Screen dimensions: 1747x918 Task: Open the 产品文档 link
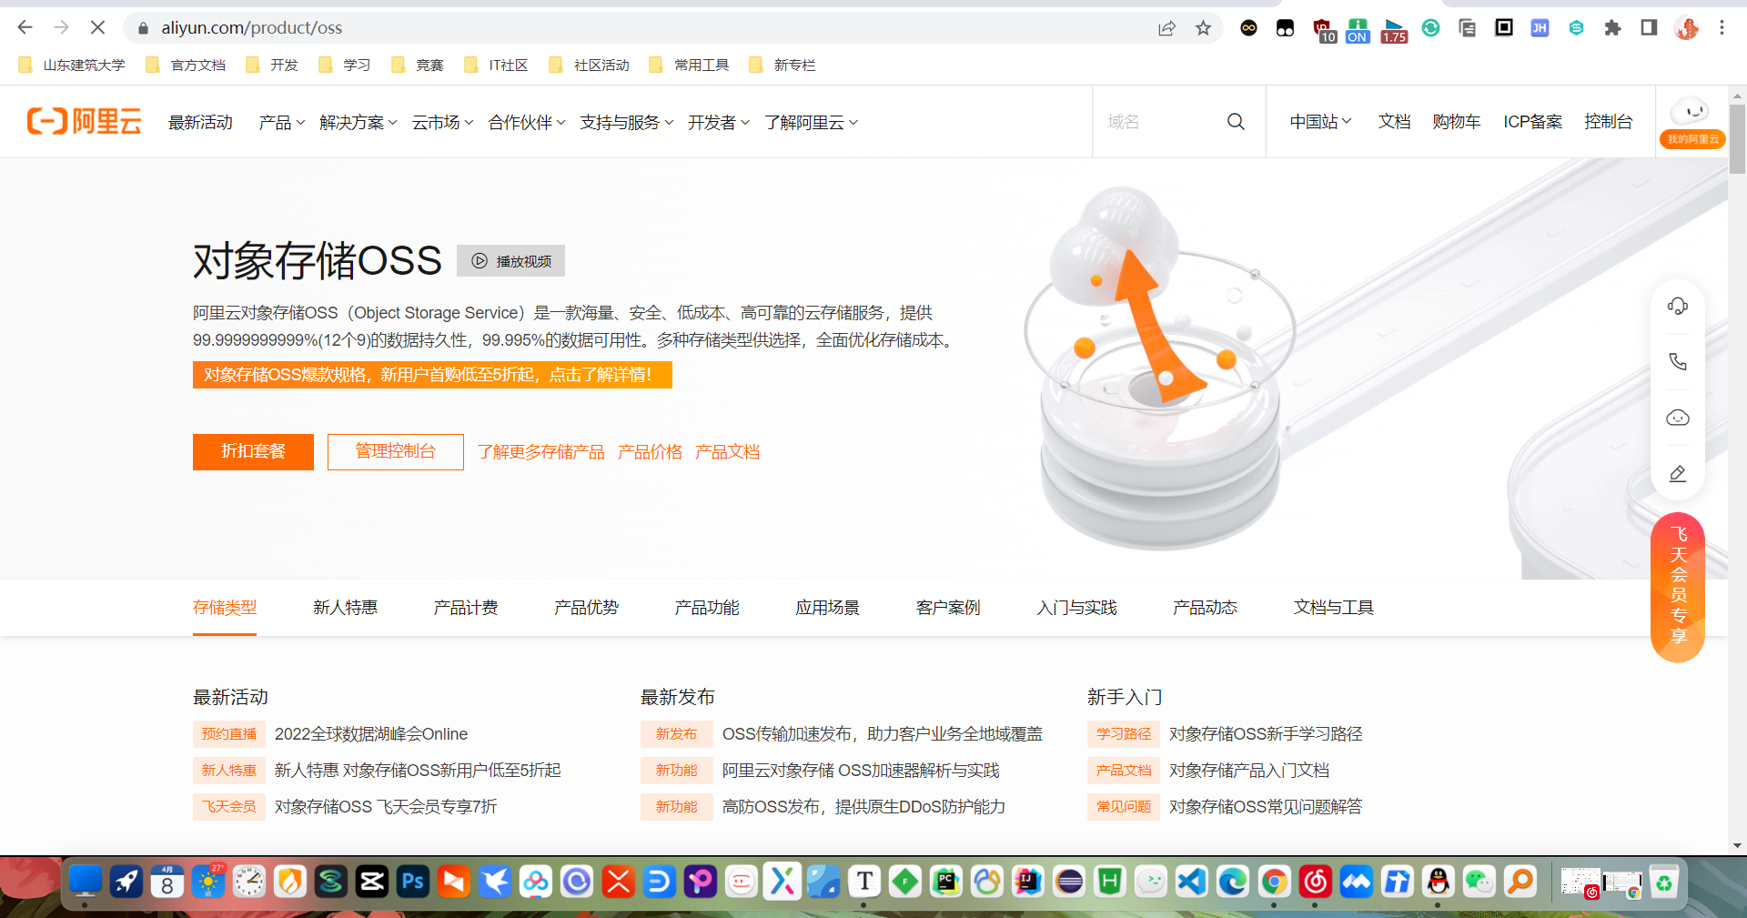click(x=727, y=451)
